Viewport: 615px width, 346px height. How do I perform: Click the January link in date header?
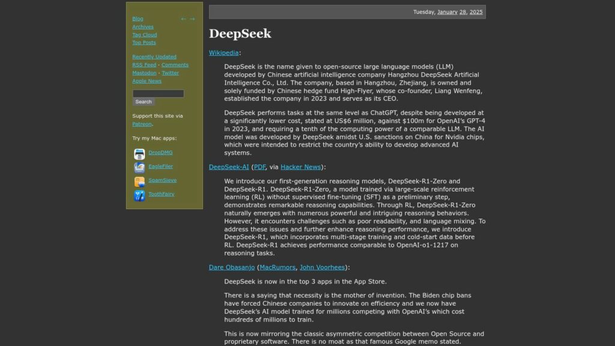pyautogui.click(x=447, y=12)
